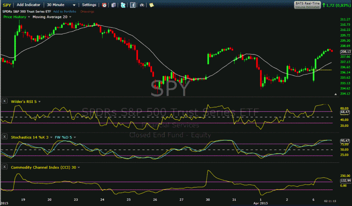Remove the Stochastics indicator panel
352x206 pixels.
(4, 136)
